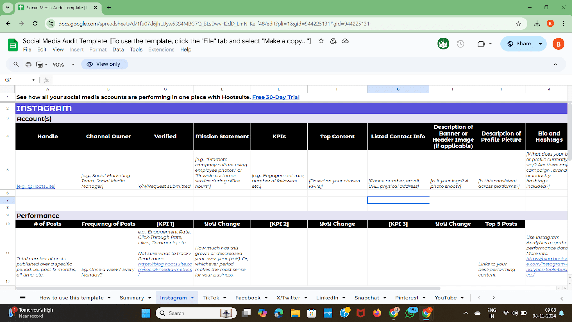Open search within the spreadsheet

click(16, 64)
